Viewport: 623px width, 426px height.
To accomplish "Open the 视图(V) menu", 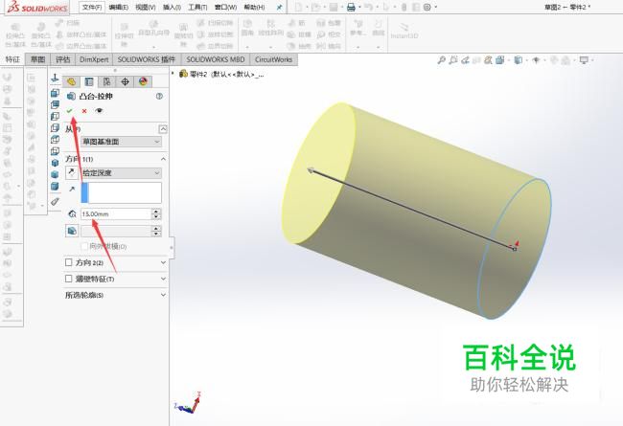I will 146,7.
